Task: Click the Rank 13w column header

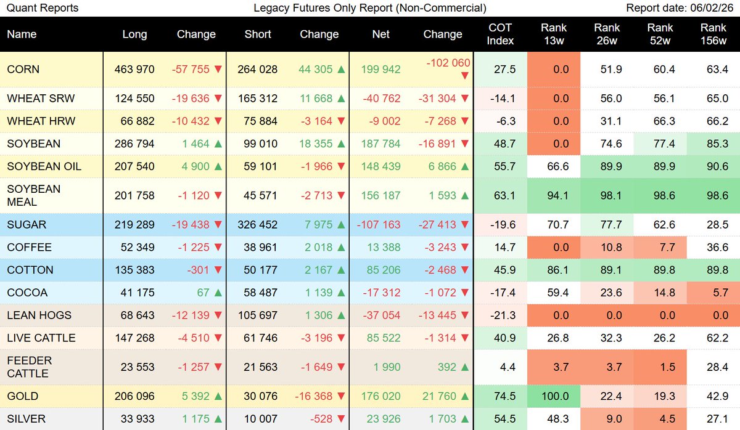Action: [553, 34]
